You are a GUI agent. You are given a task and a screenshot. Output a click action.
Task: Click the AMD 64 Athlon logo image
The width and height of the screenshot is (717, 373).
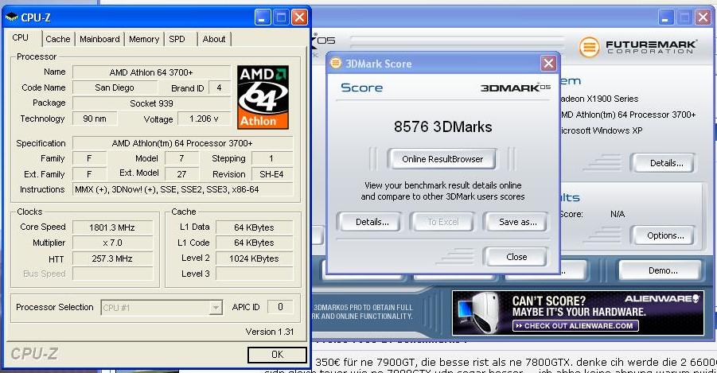coord(263,97)
